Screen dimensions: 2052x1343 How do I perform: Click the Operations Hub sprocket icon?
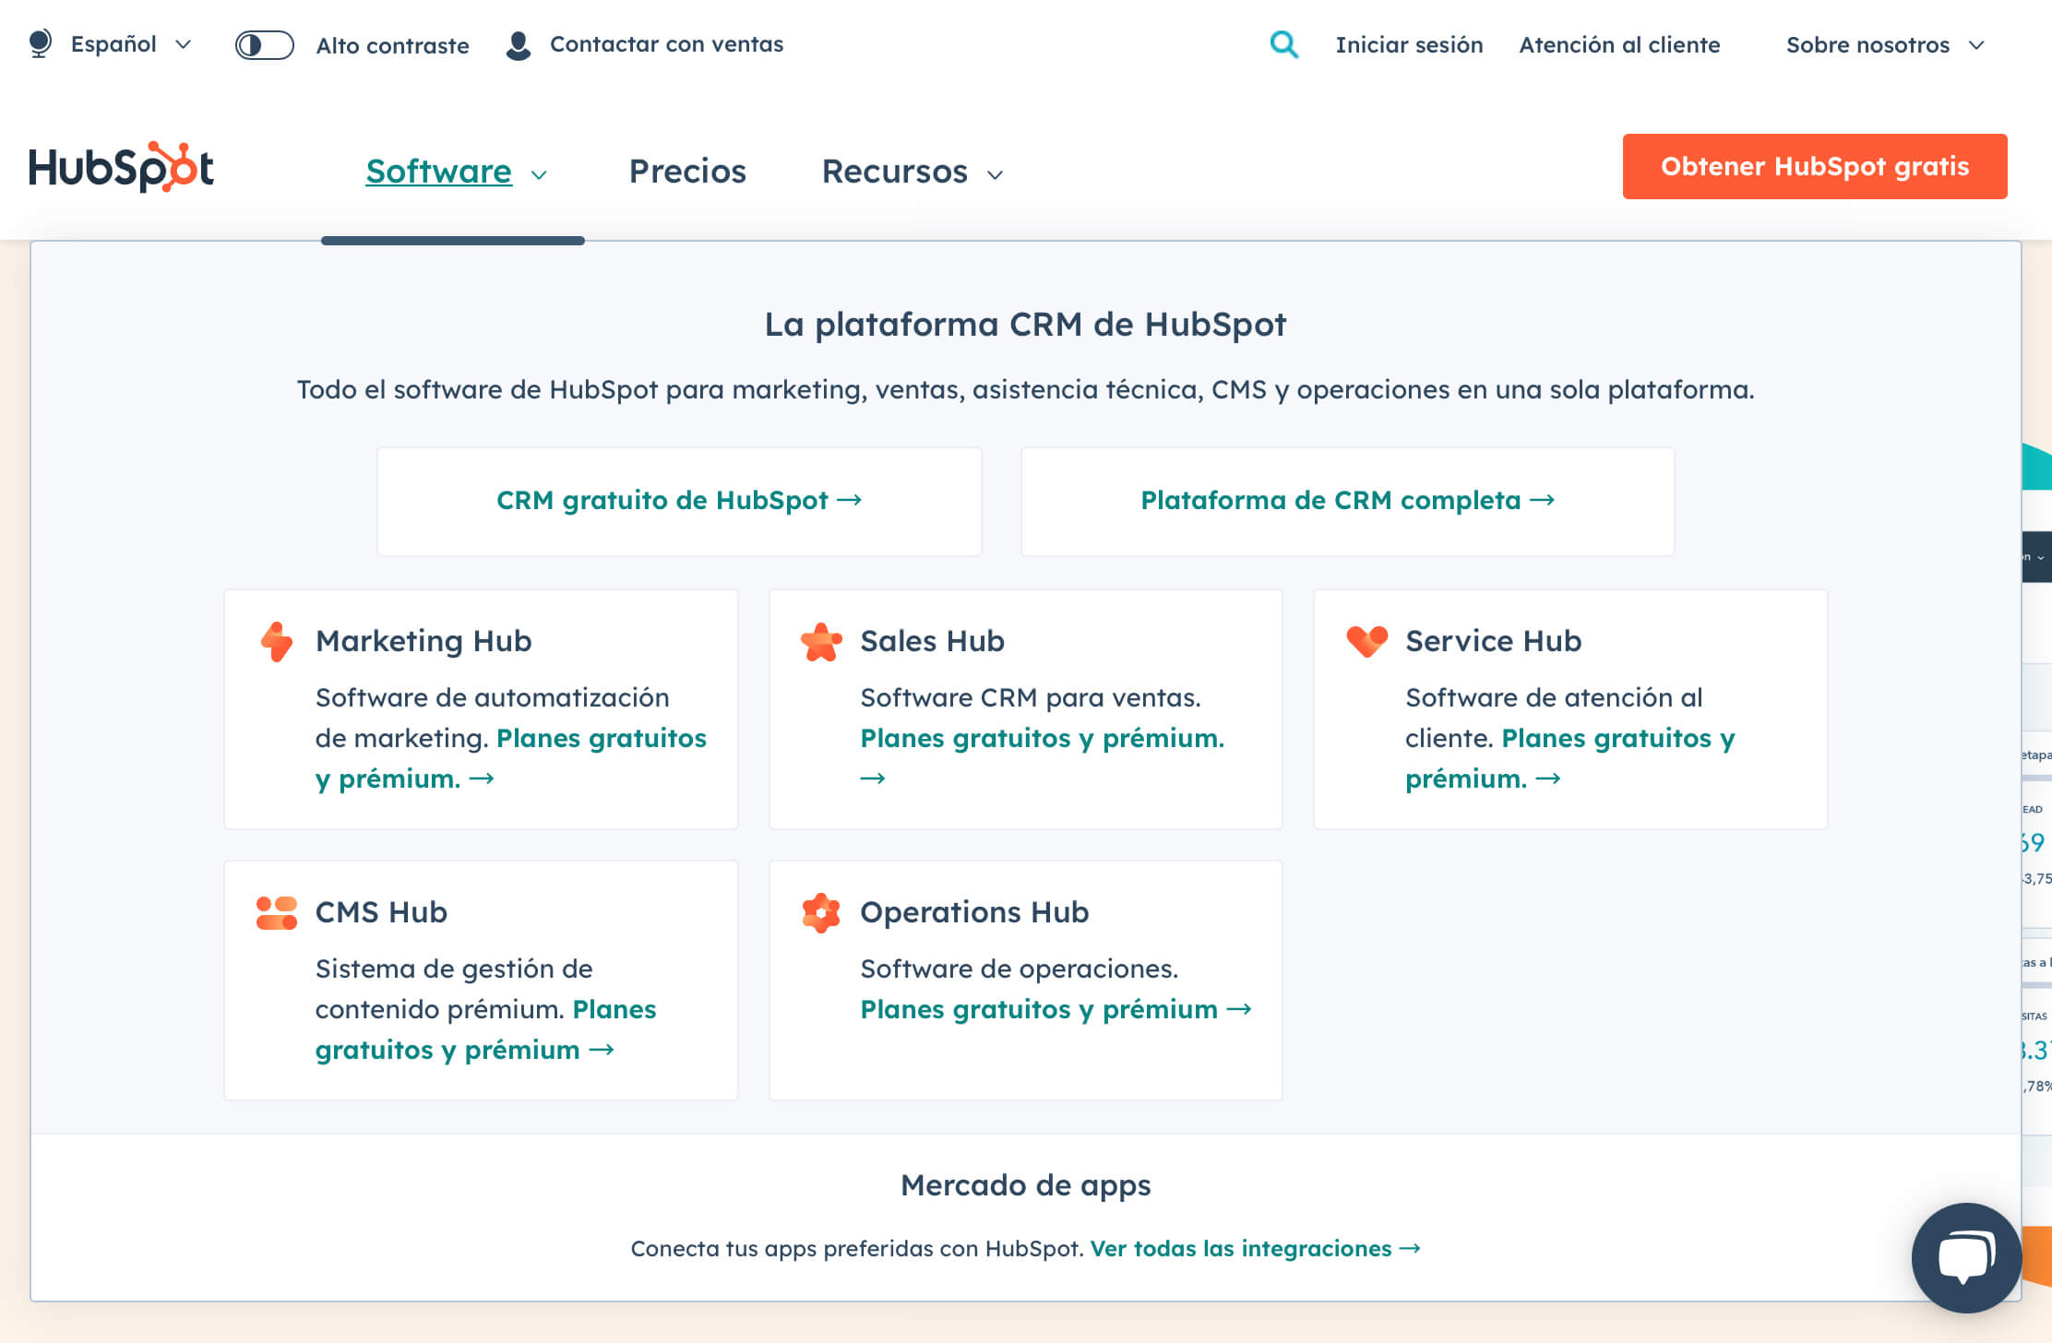pyautogui.click(x=821, y=912)
